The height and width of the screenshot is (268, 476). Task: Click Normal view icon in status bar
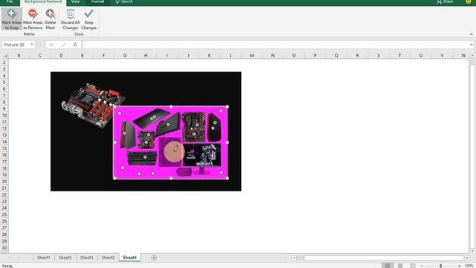(x=387, y=266)
